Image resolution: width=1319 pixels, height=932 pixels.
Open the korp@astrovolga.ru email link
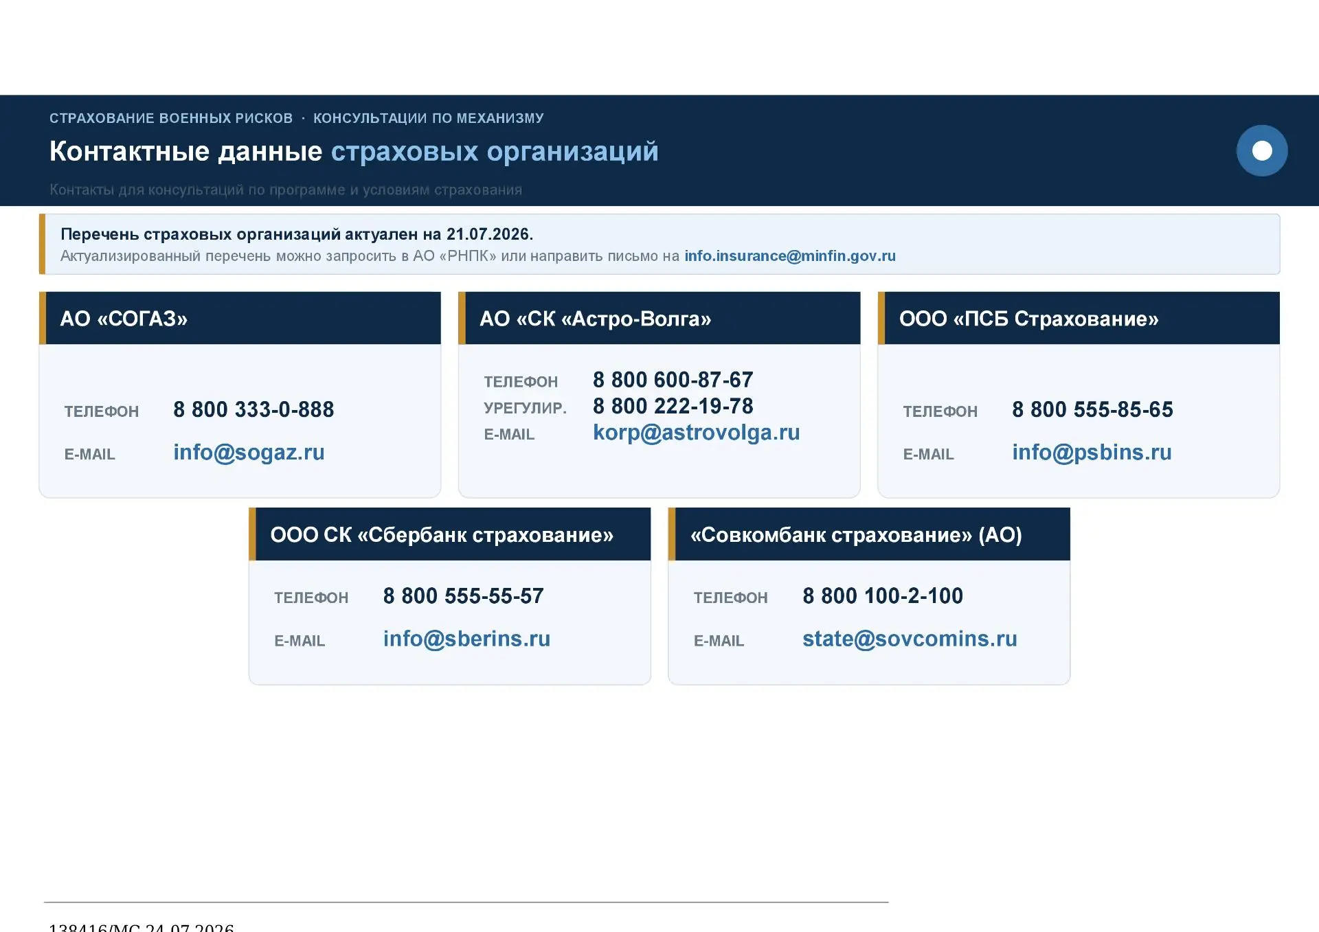pyautogui.click(x=696, y=433)
